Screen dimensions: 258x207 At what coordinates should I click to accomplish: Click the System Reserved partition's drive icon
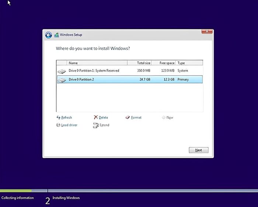(62, 71)
